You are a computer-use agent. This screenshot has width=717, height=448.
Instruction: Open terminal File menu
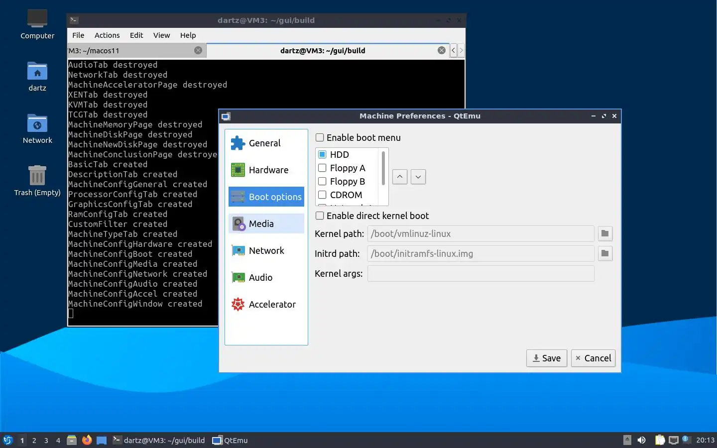click(78, 35)
